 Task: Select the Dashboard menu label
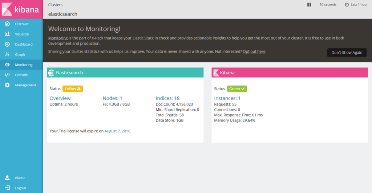coord(24,44)
